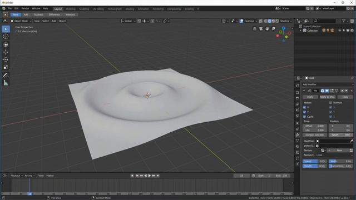
Task: Switch perspective/orthographic grid icon
Action: point(255,28)
